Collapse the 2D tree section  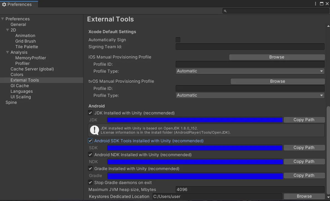8,30
